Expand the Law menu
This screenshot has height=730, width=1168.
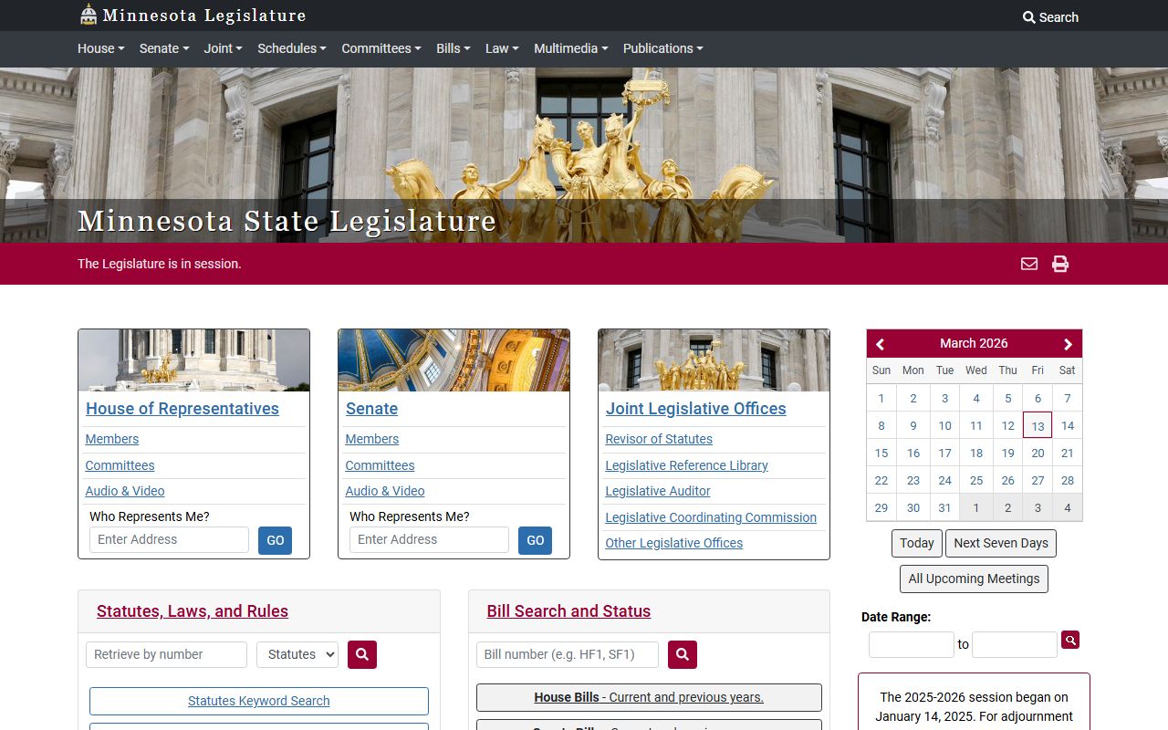[502, 48]
